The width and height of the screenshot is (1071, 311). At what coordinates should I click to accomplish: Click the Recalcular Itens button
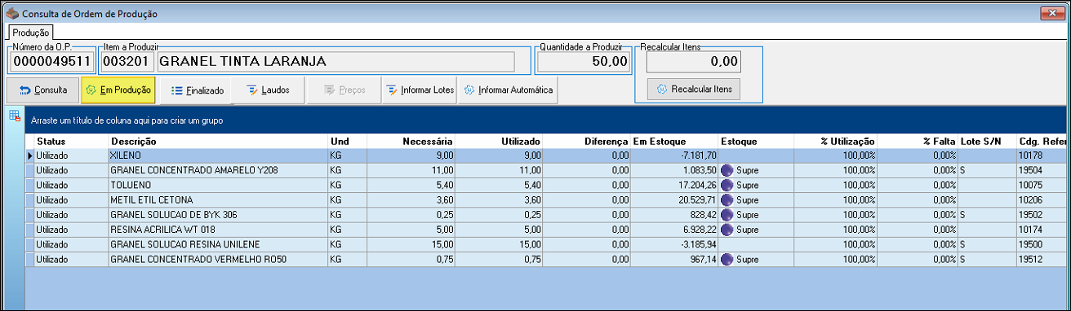coord(694,89)
